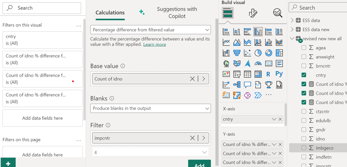Open cntry field menu in X-axis well
The height and width of the screenshot is (167, 347).
(274, 119)
